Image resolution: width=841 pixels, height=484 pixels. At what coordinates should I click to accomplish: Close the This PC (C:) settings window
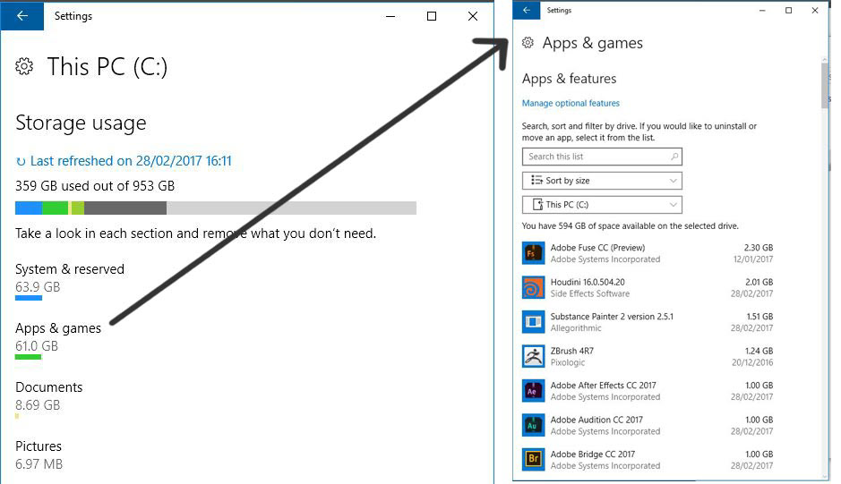coord(473,16)
